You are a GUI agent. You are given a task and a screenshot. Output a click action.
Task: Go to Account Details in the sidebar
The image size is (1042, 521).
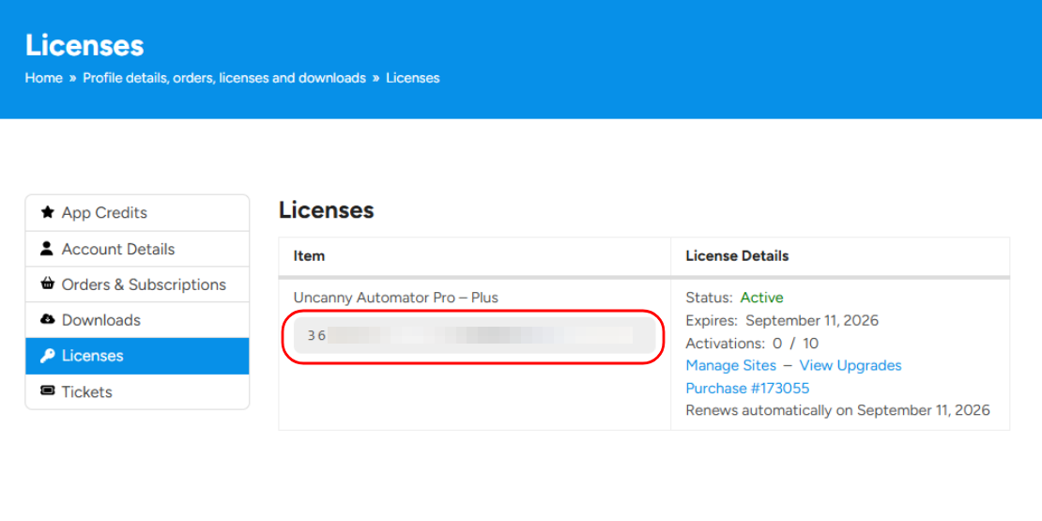[x=118, y=249]
